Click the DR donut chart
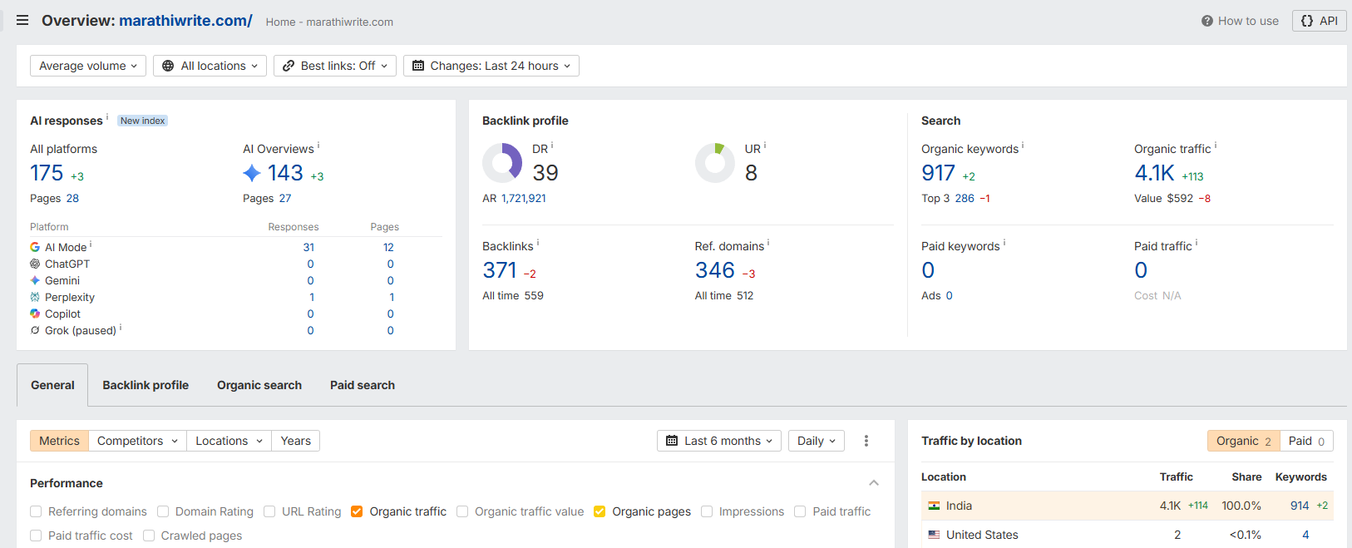 tap(502, 163)
